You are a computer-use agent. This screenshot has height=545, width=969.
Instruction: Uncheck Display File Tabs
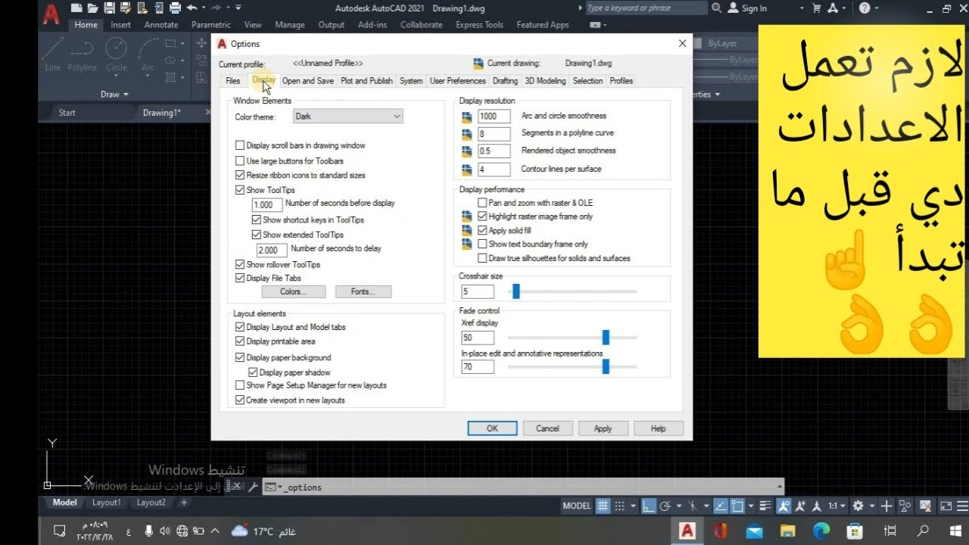[240, 278]
